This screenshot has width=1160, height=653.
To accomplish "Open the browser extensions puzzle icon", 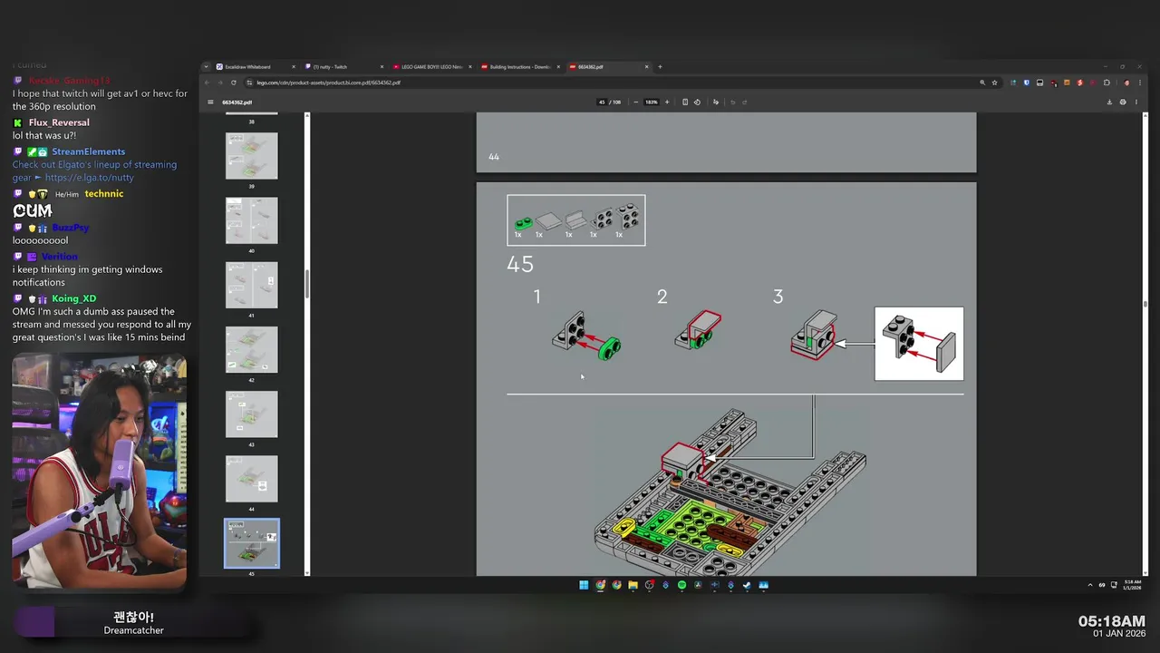I will (1107, 83).
